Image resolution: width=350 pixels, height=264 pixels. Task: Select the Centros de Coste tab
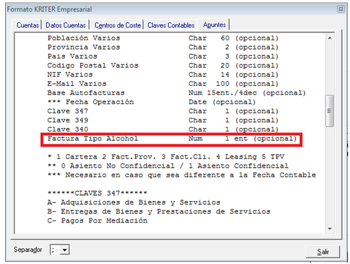[x=118, y=25]
